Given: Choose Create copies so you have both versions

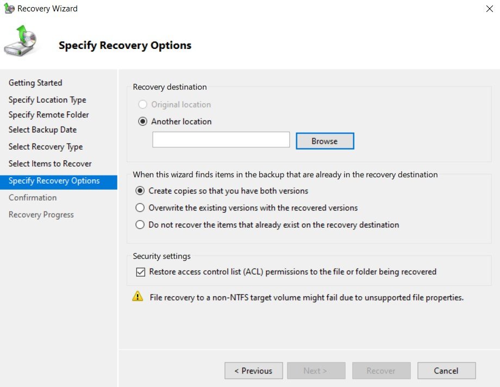Looking at the screenshot, I should point(140,191).
